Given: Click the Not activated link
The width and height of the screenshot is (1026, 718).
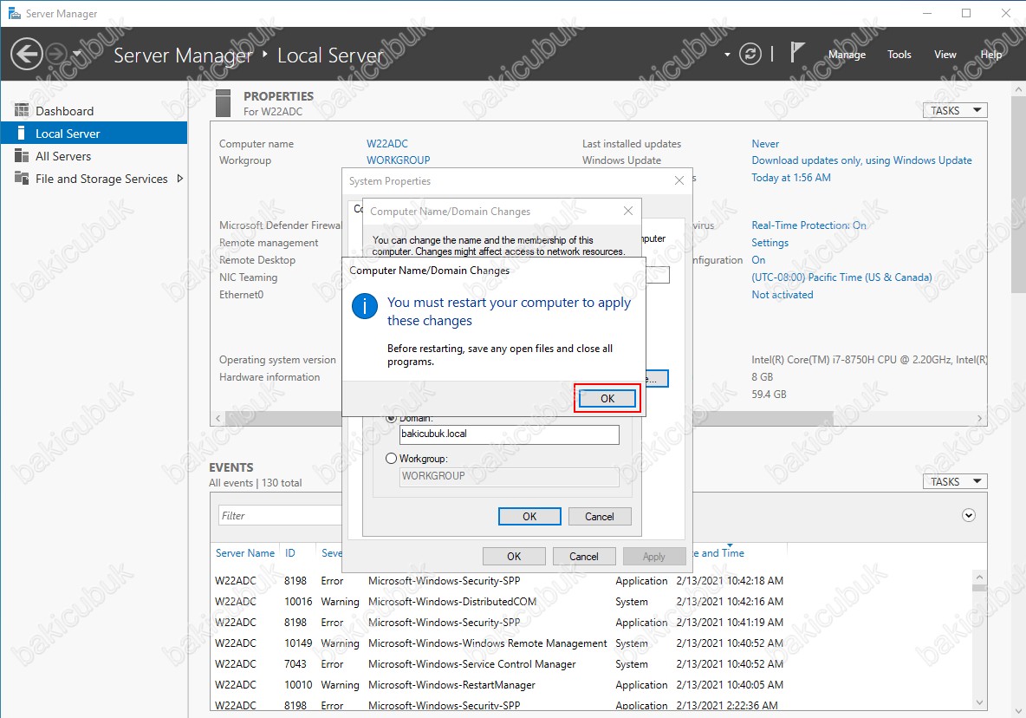Looking at the screenshot, I should pos(782,295).
